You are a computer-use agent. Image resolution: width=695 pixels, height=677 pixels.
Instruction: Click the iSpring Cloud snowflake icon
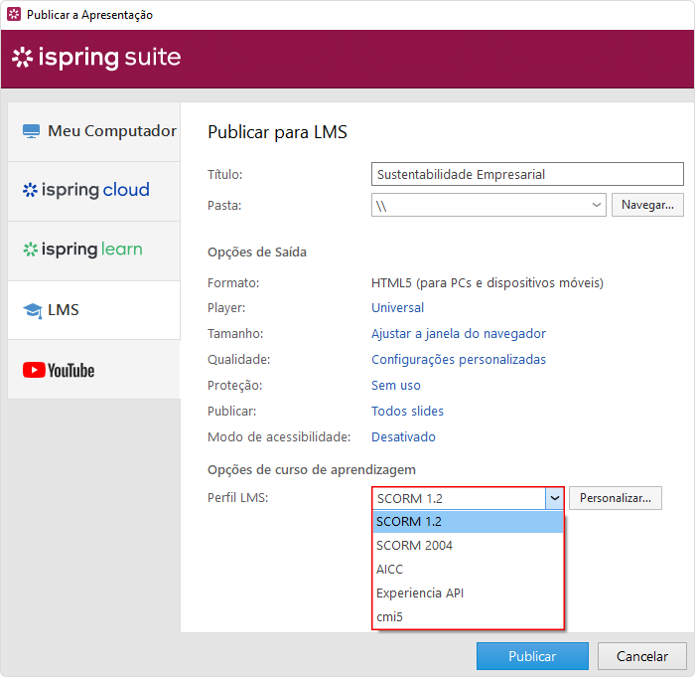click(x=30, y=190)
